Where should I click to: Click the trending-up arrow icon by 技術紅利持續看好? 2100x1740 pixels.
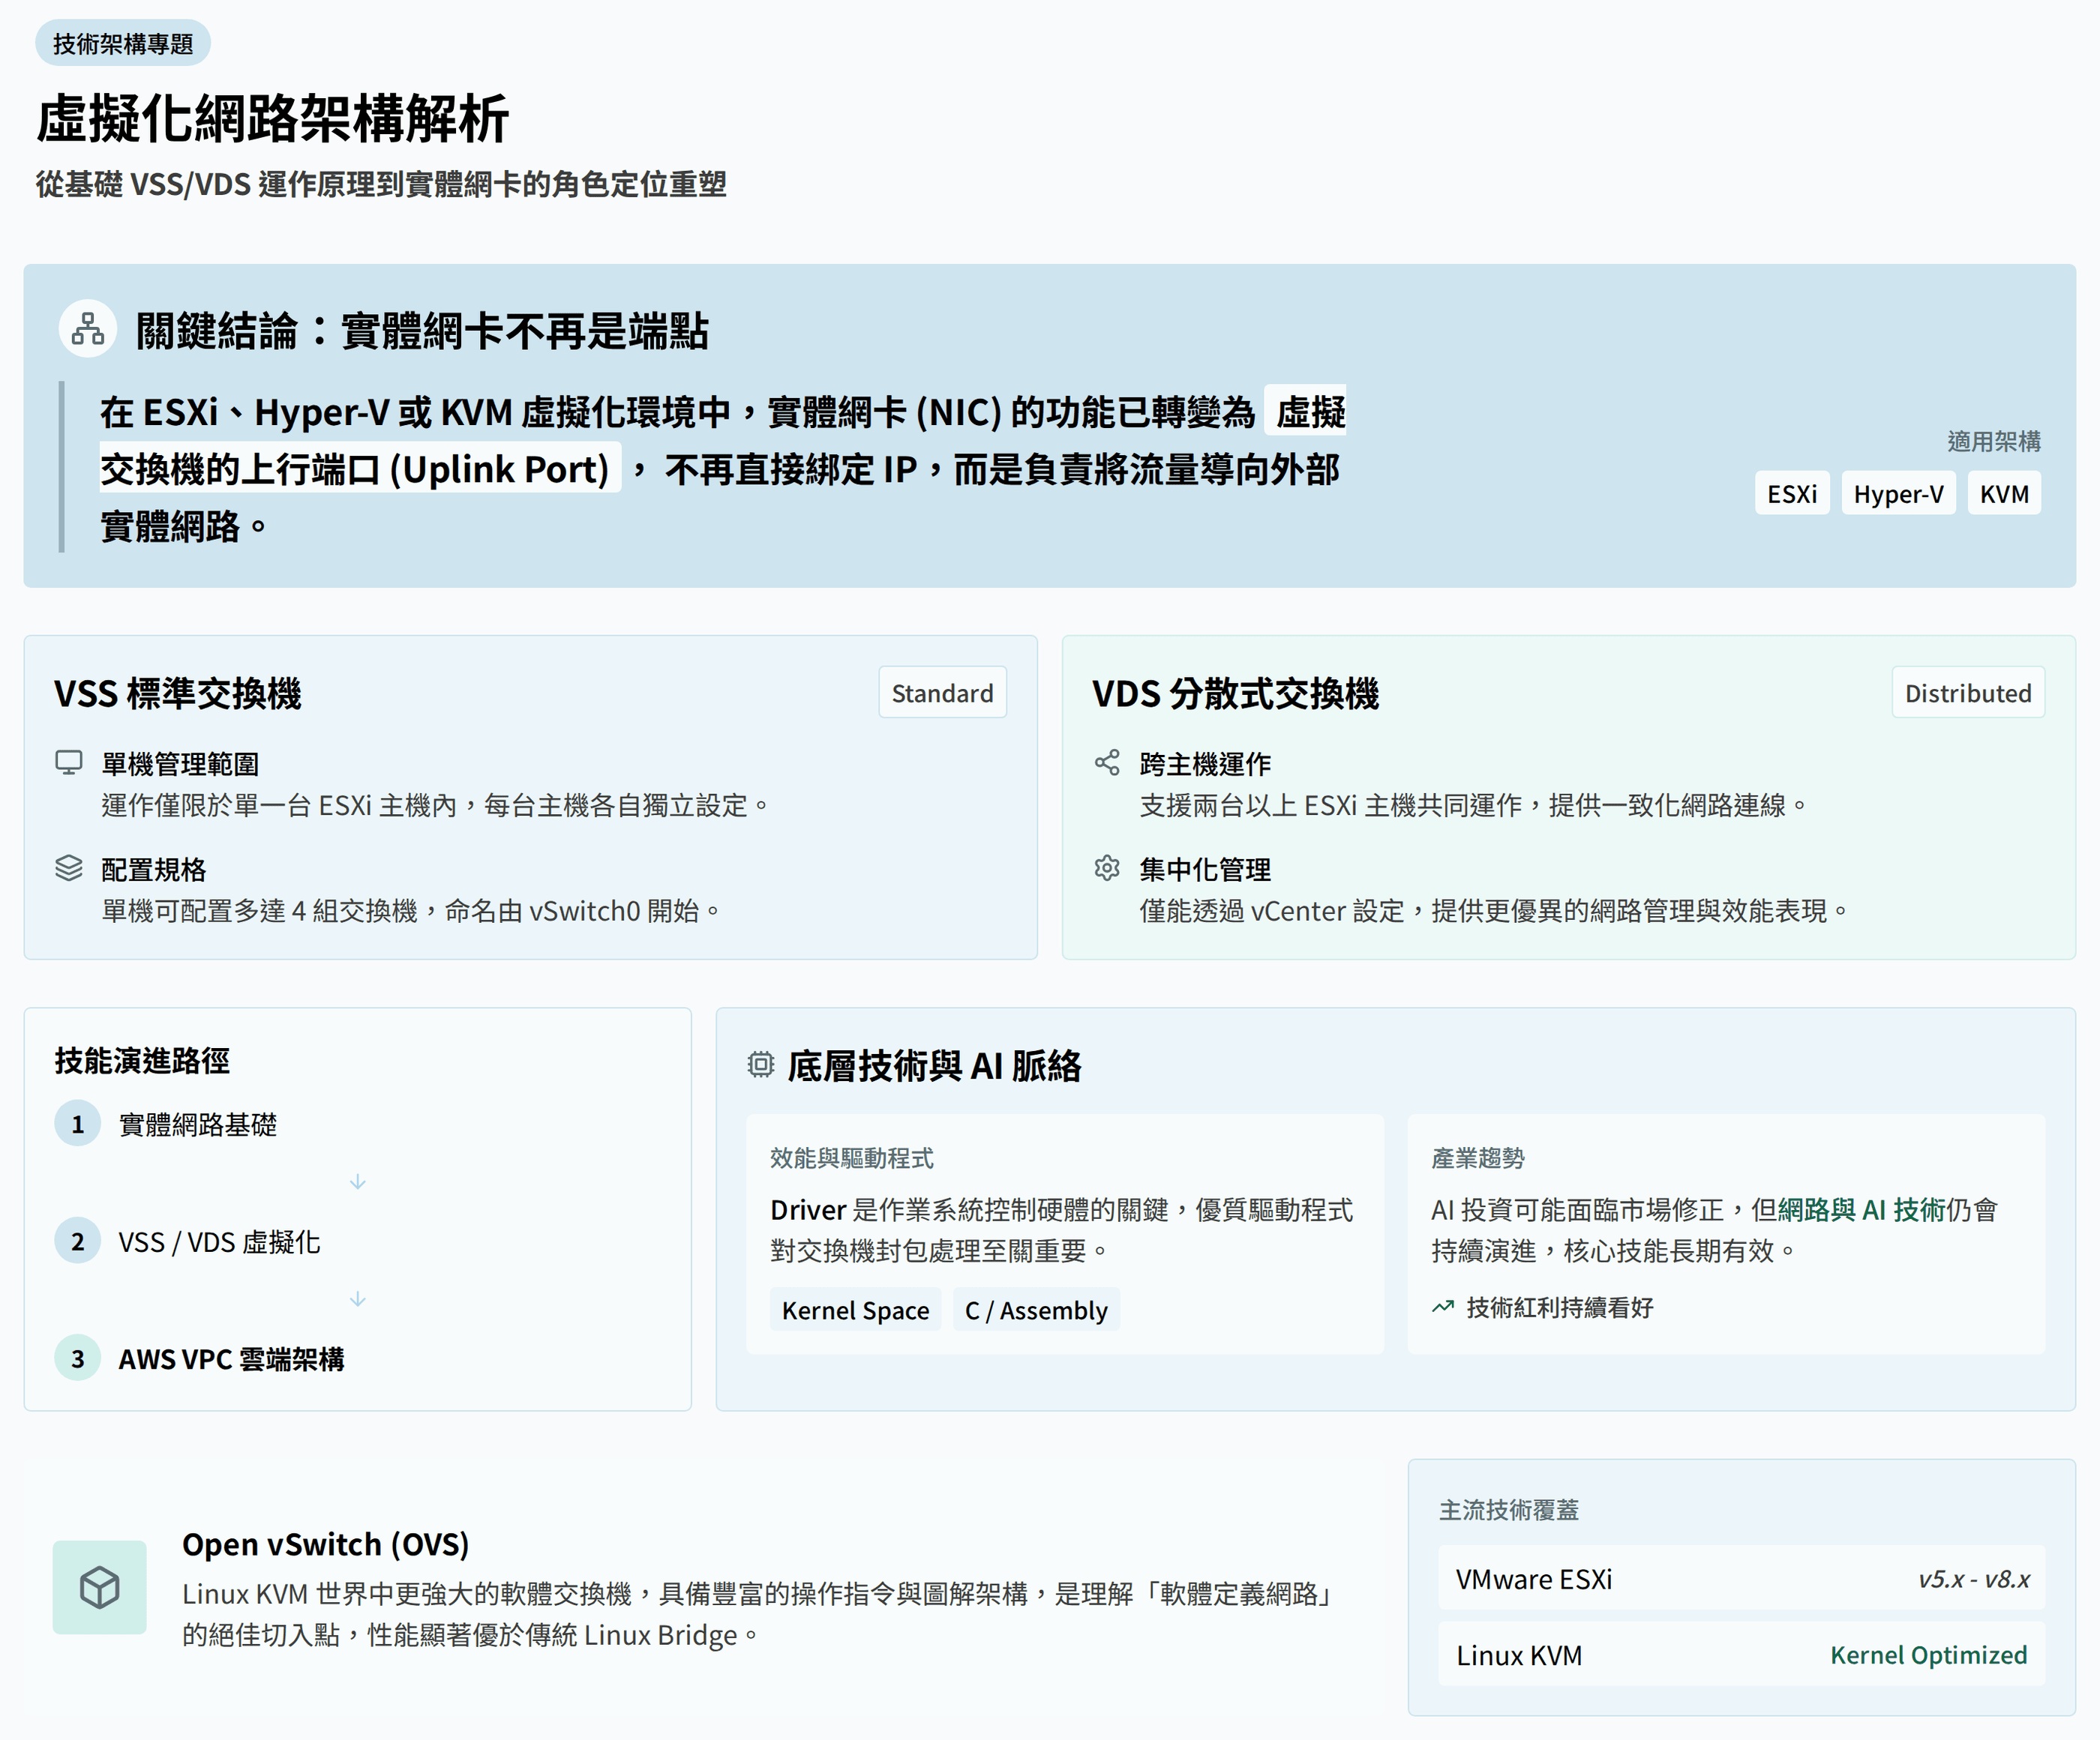pyautogui.click(x=1442, y=1306)
